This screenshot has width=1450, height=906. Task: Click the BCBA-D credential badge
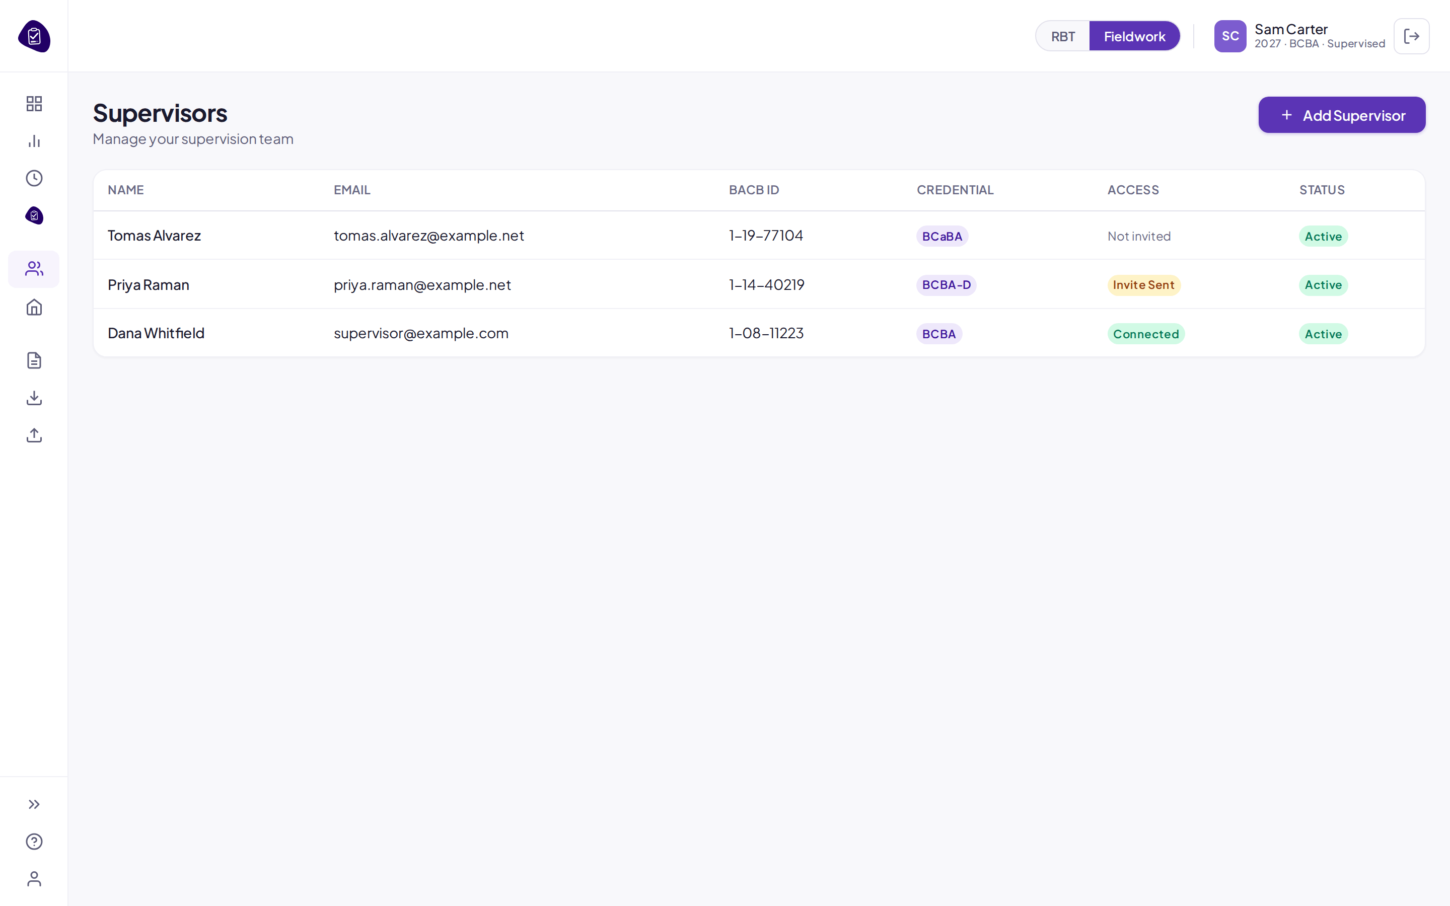point(946,284)
